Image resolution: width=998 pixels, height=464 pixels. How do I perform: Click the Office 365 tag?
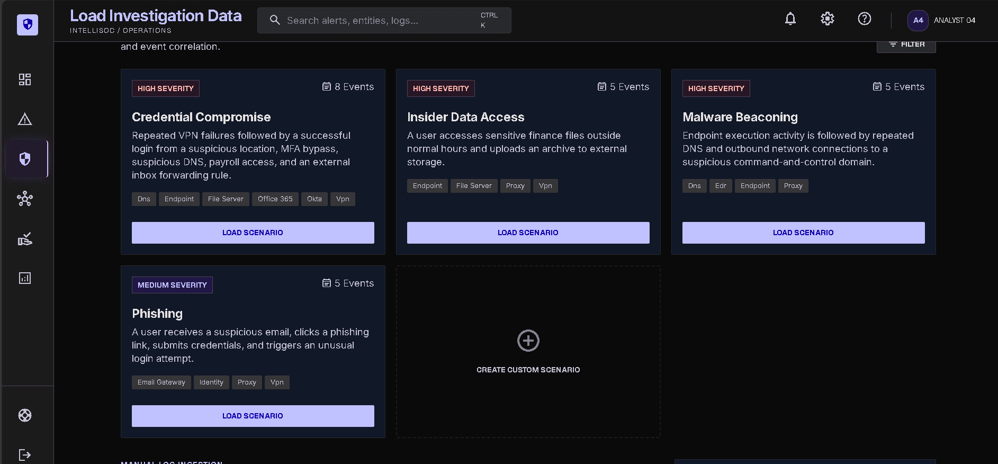click(x=275, y=199)
